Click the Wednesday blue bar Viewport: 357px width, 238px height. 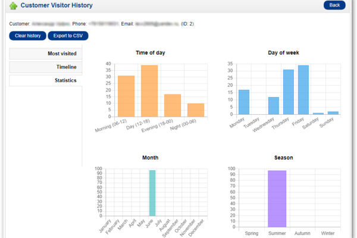pos(274,106)
